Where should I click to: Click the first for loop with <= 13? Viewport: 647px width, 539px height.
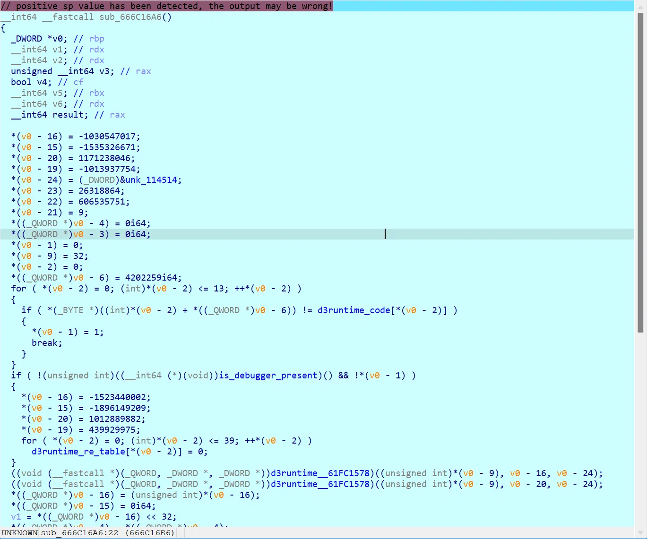pyautogui.click(x=156, y=289)
